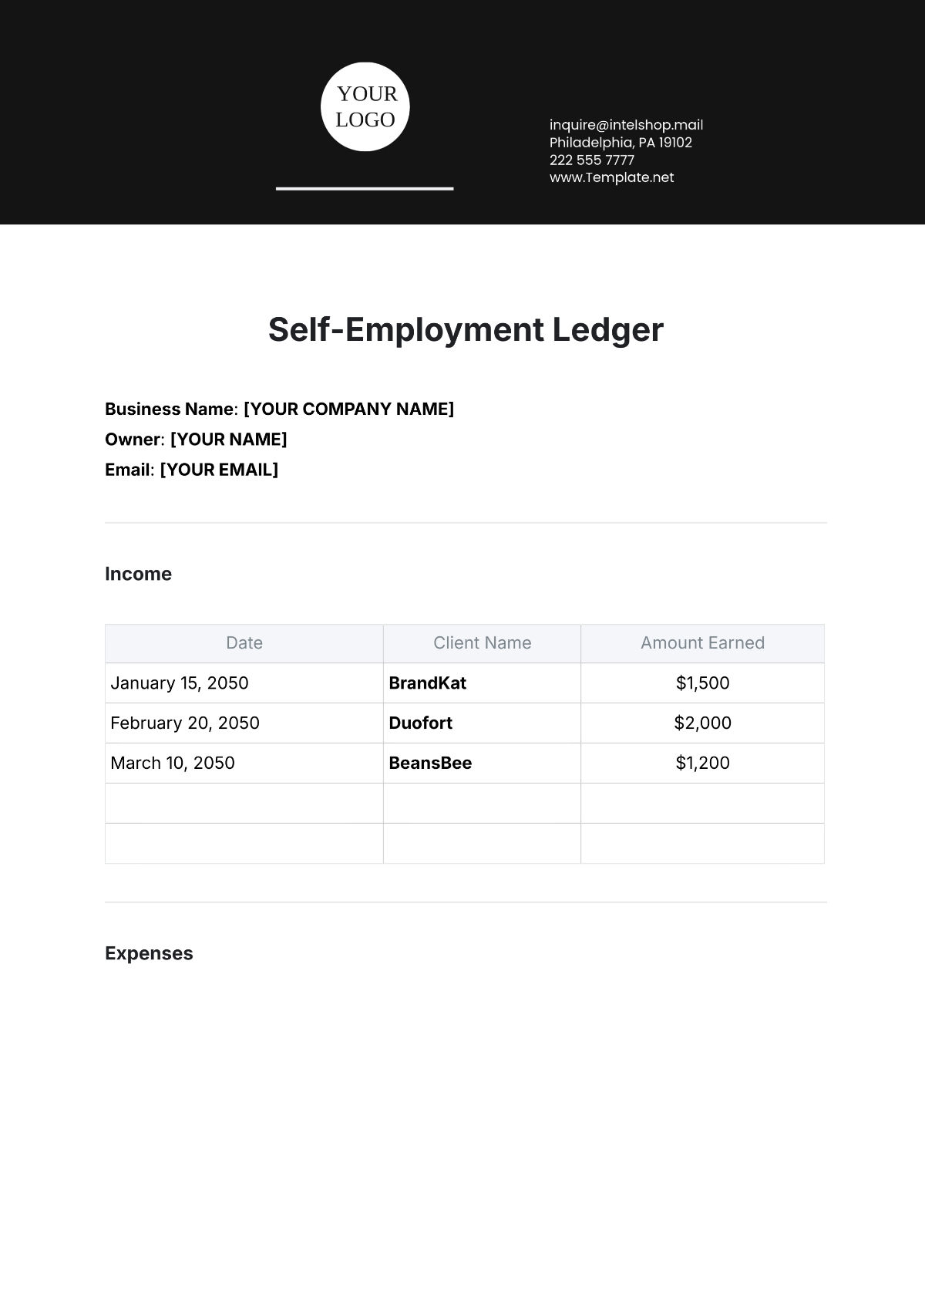Screen dimensions: 925x1308
Task: Click the January 15, 2050 date cell
Action: click(180, 683)
